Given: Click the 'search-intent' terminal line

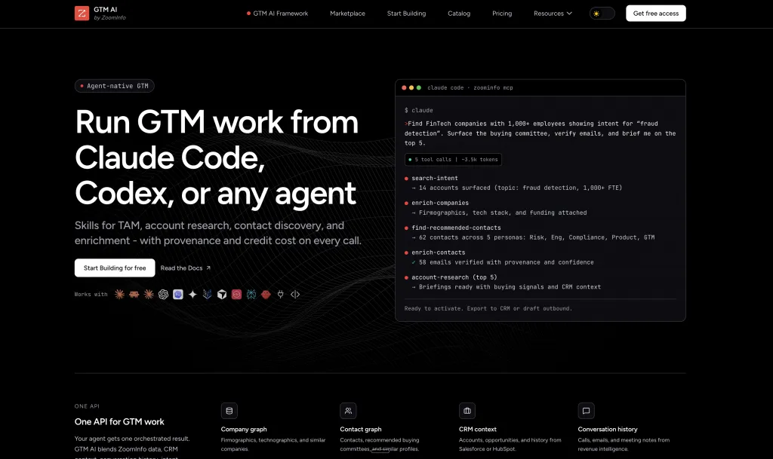Looking at the screenshot, I should click(x=434, y=178).
